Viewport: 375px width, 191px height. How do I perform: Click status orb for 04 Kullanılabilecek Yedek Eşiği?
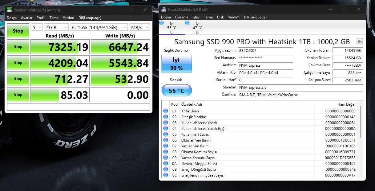pyautogui.click(x=166, y=128)
